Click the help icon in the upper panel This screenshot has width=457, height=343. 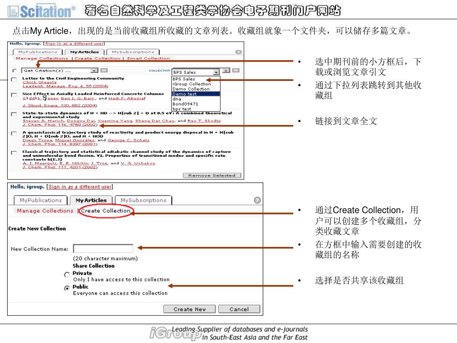238,52
